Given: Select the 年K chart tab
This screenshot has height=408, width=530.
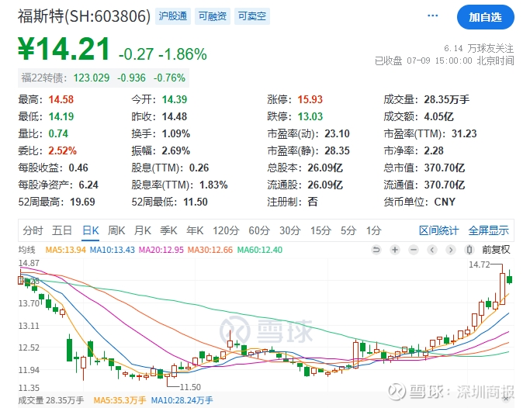Looking at the screenshot, I should point(195,230).
